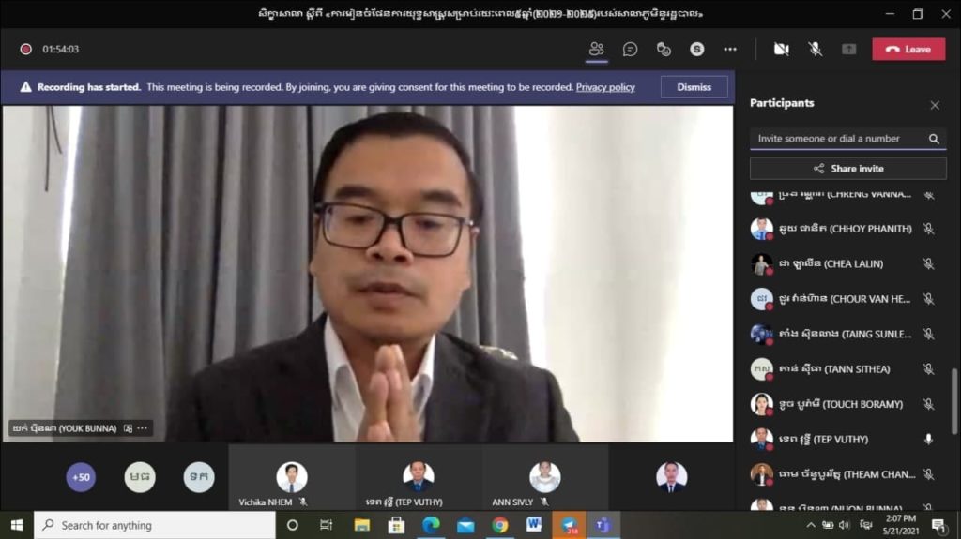Screen dimensions: 961x539
Task: Select participant THEAM CHAN...
Action: [848, 474]
